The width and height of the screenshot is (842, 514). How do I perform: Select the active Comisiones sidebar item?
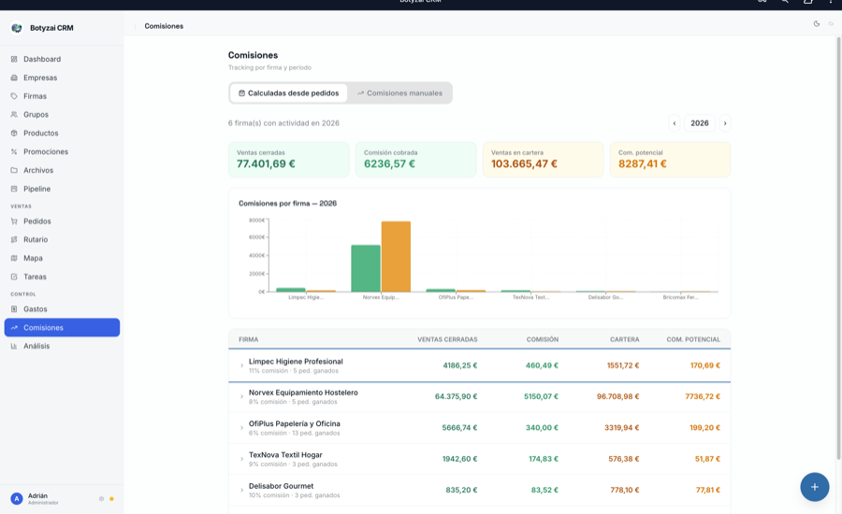62,327
